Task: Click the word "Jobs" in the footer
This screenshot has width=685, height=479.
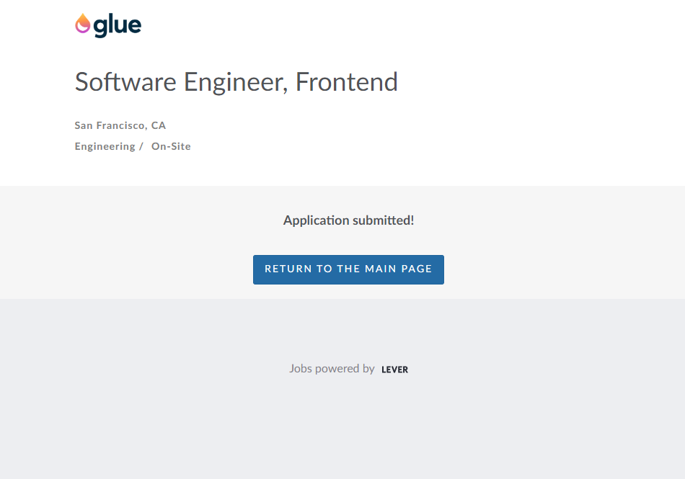Action: (x=301, y=369)
